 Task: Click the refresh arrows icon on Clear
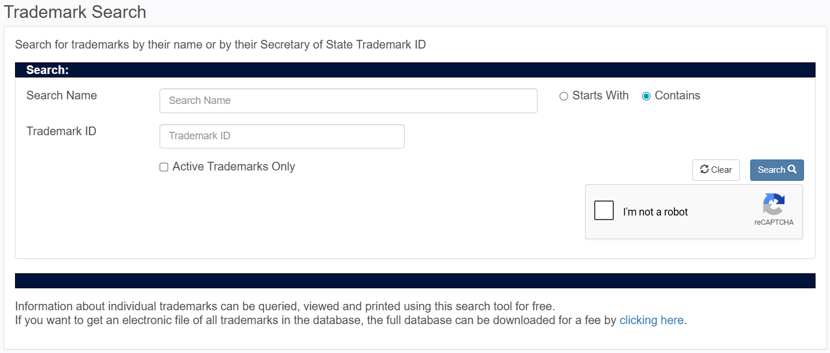pyautogui.click(x=704, y=169)
